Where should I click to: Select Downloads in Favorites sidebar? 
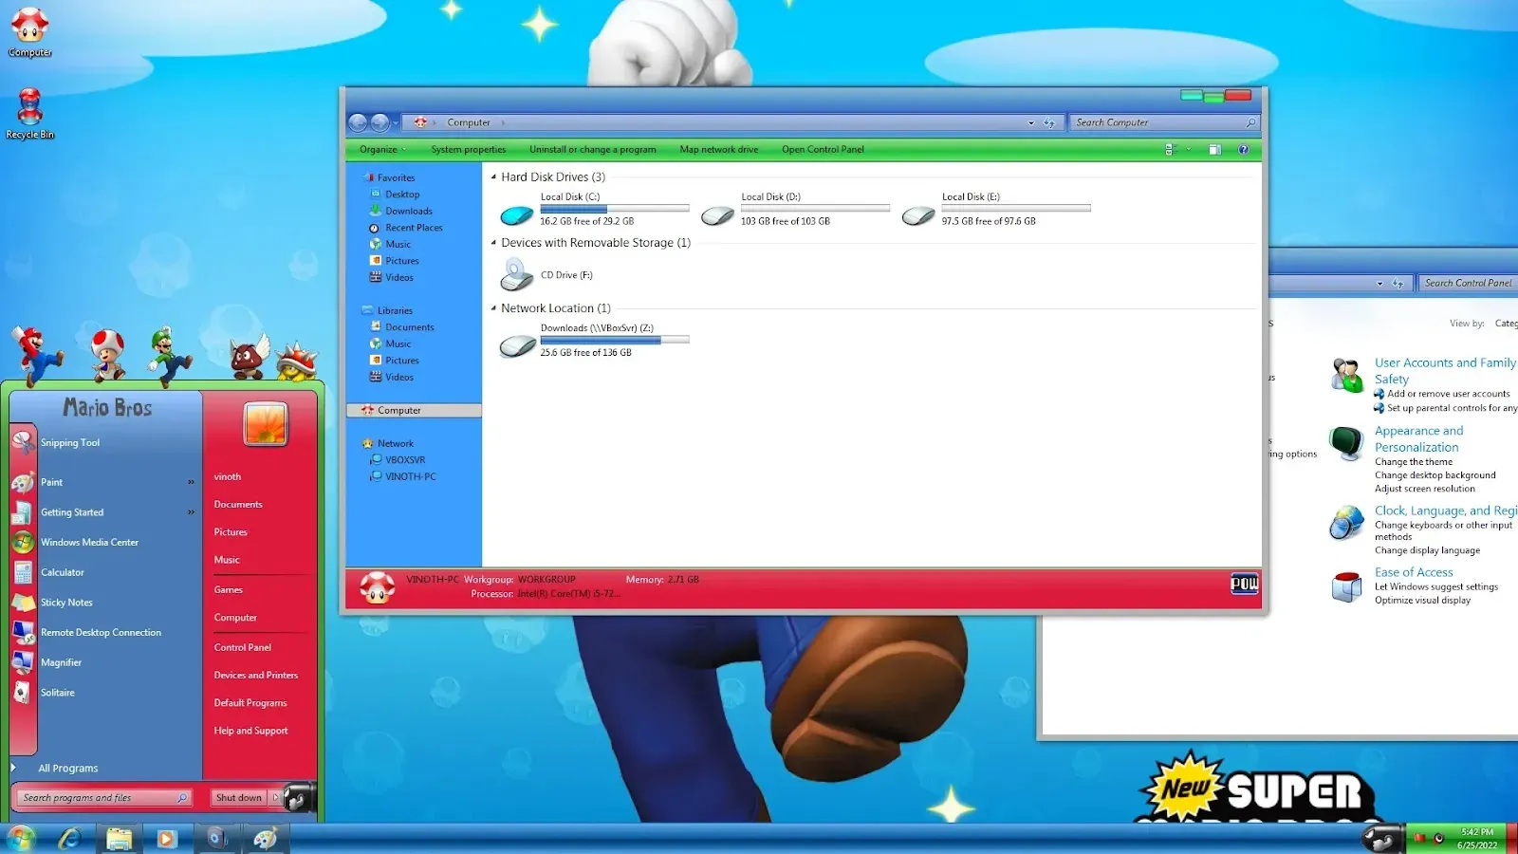coord(408,212)
